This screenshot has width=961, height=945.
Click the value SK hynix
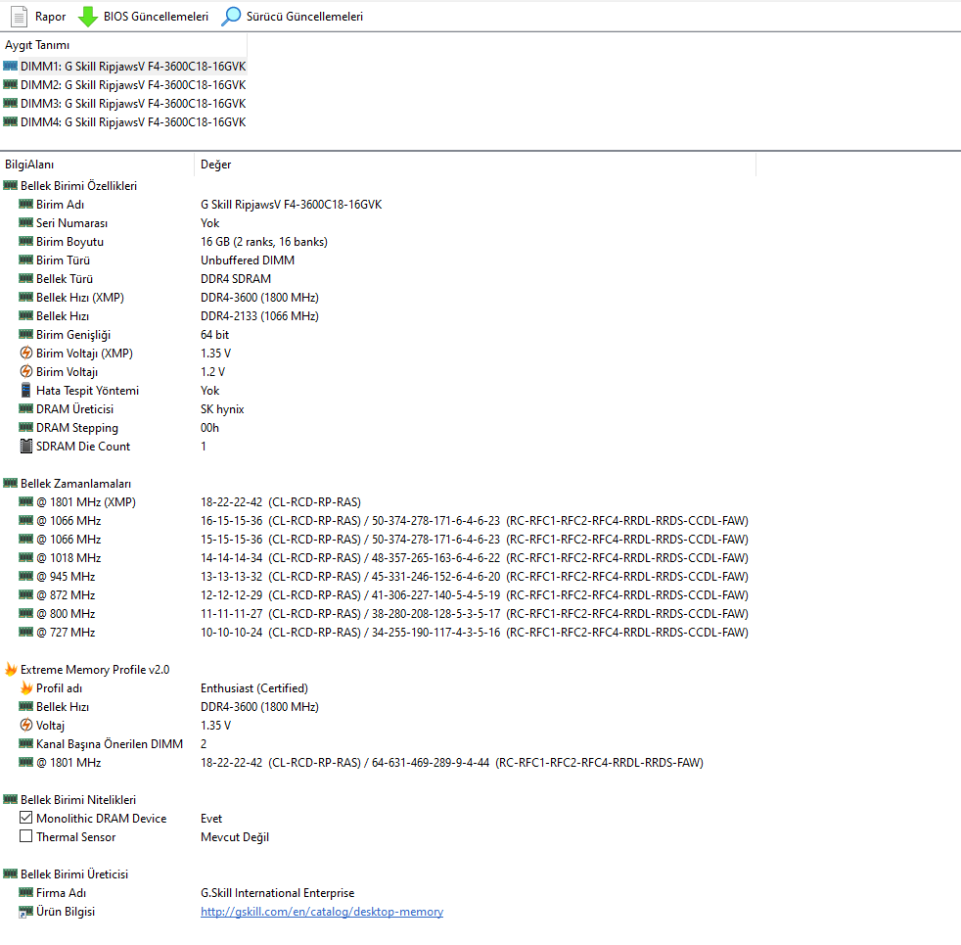click(222, 409)
